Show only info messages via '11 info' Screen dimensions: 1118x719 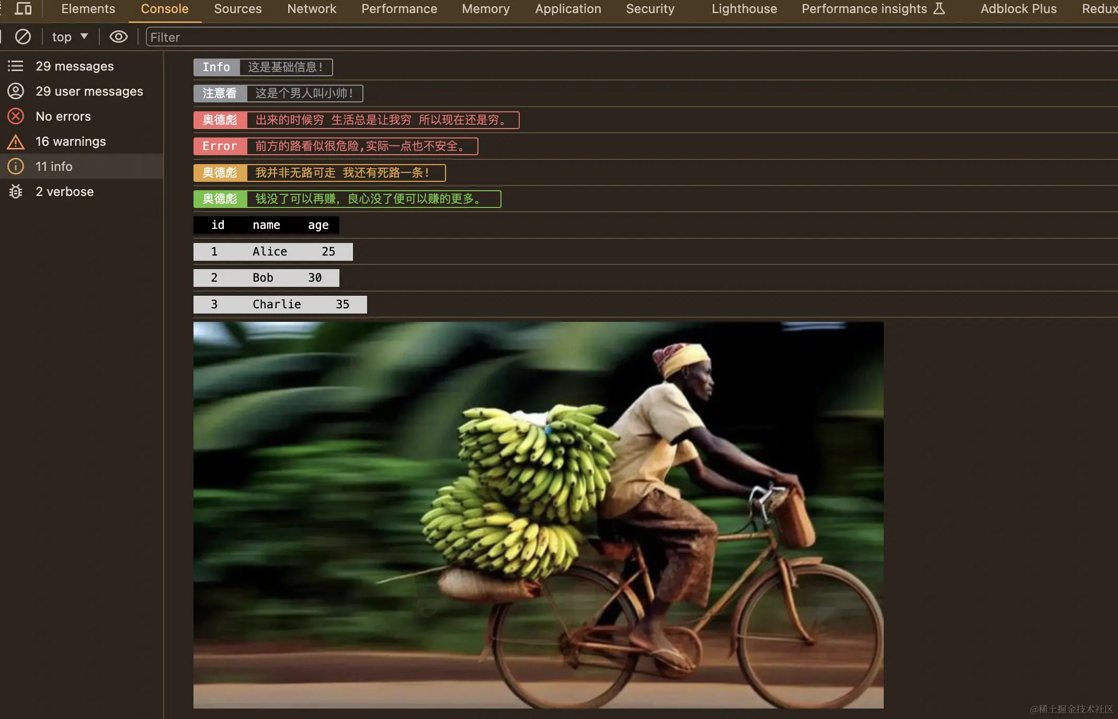tap(54, 166)
